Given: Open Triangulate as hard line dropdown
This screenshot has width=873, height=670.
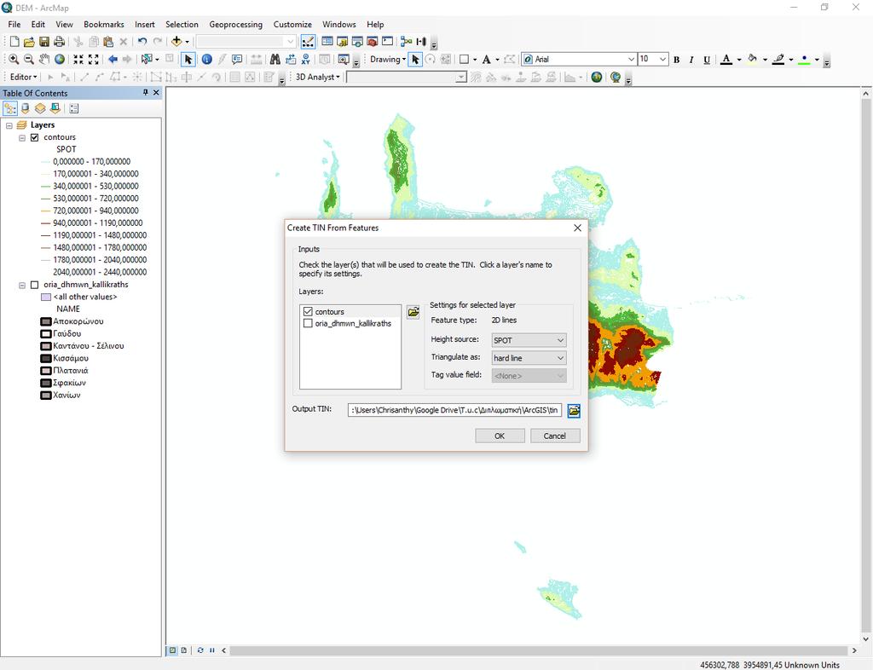Looking at the screenshot, I should (x=529, y=358).
